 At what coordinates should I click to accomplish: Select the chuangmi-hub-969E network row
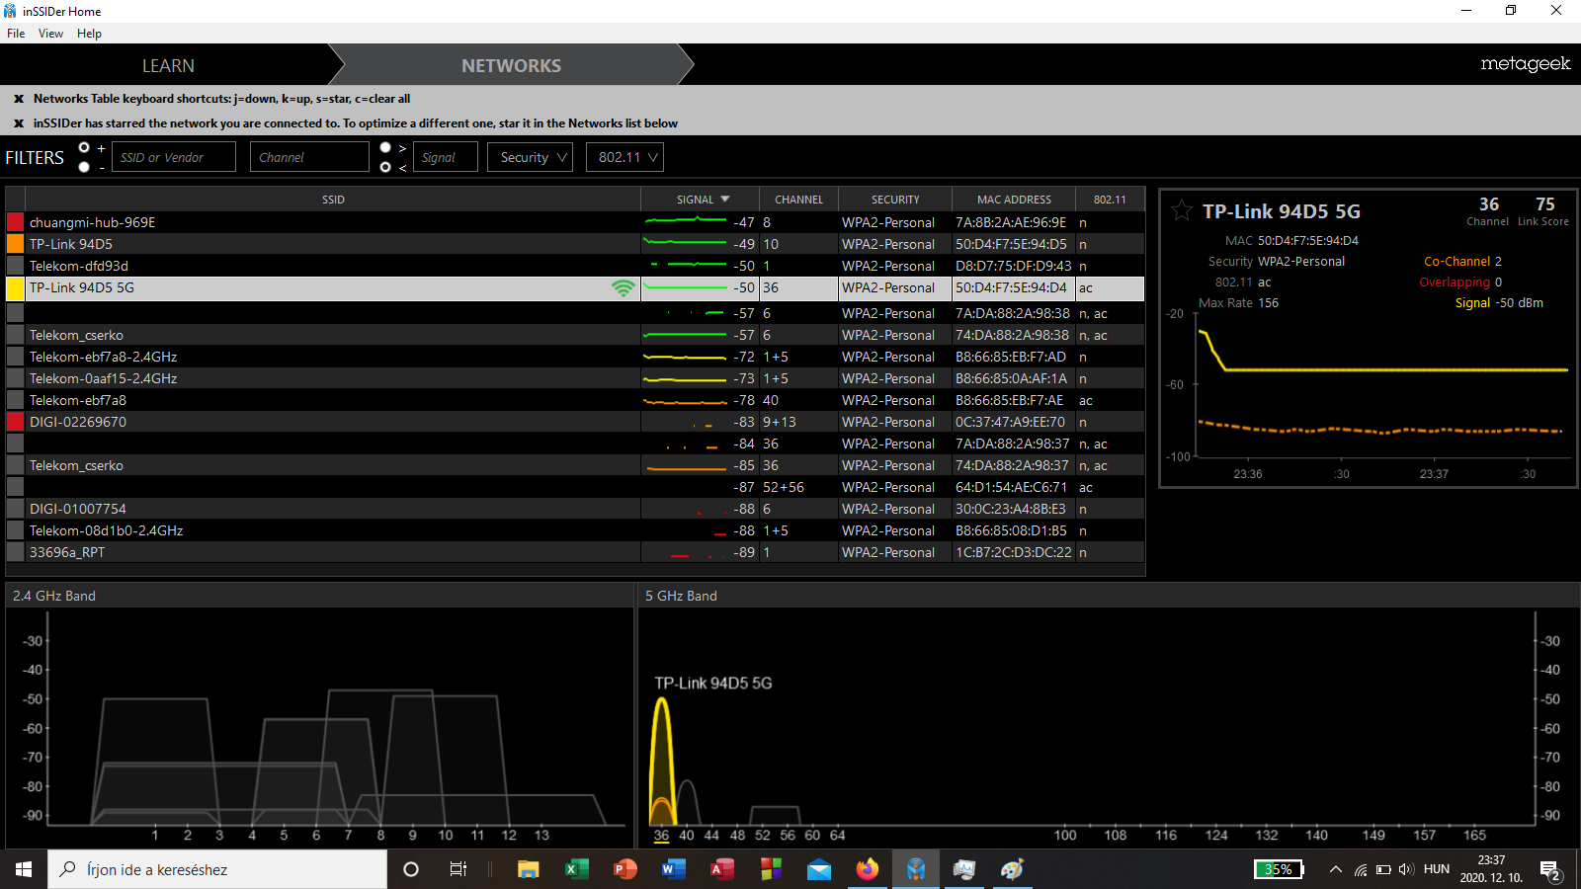point(575,222)
